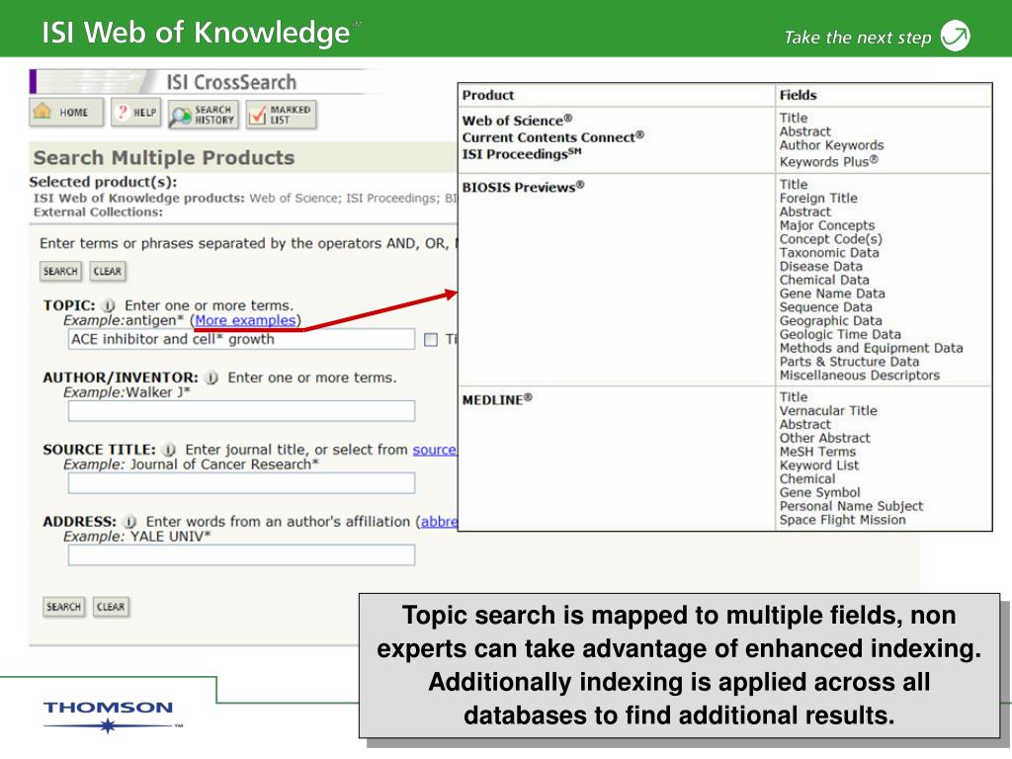Click the 'External Collections:' label
The width and height of the screenshot is (1012, 759).
coord(98,211)
